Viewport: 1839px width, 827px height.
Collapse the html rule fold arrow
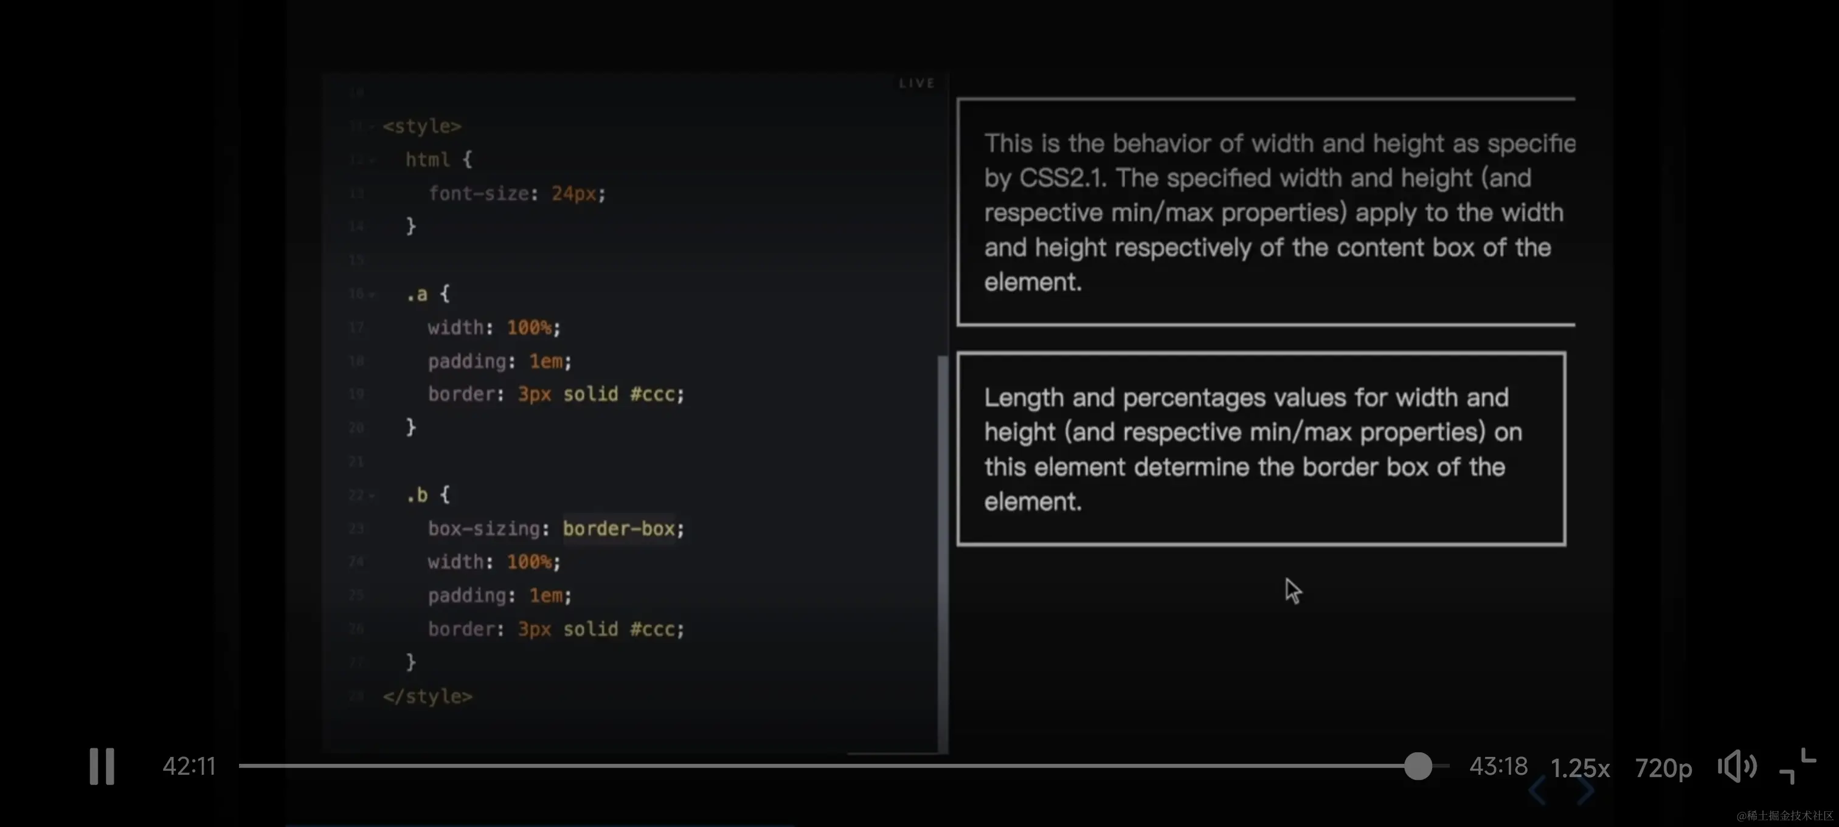coord(372,160)
